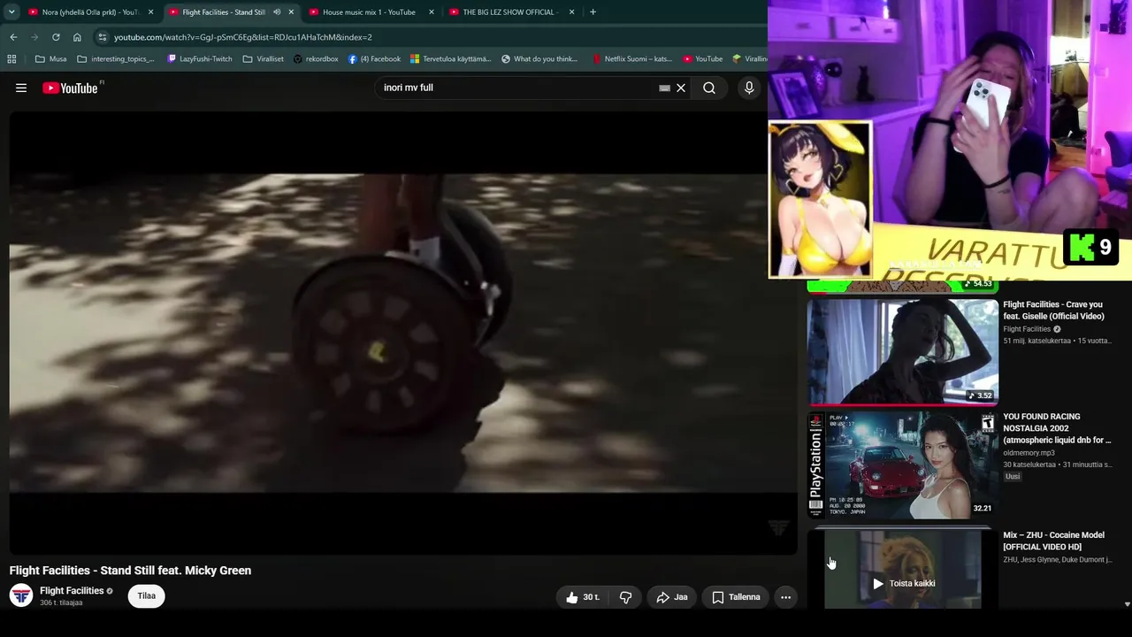Open the RACING NOSTALGIA 2002 thumbnail
Image resolution: width=1132 pixels, height=637 pixels.
coord(902,464)
